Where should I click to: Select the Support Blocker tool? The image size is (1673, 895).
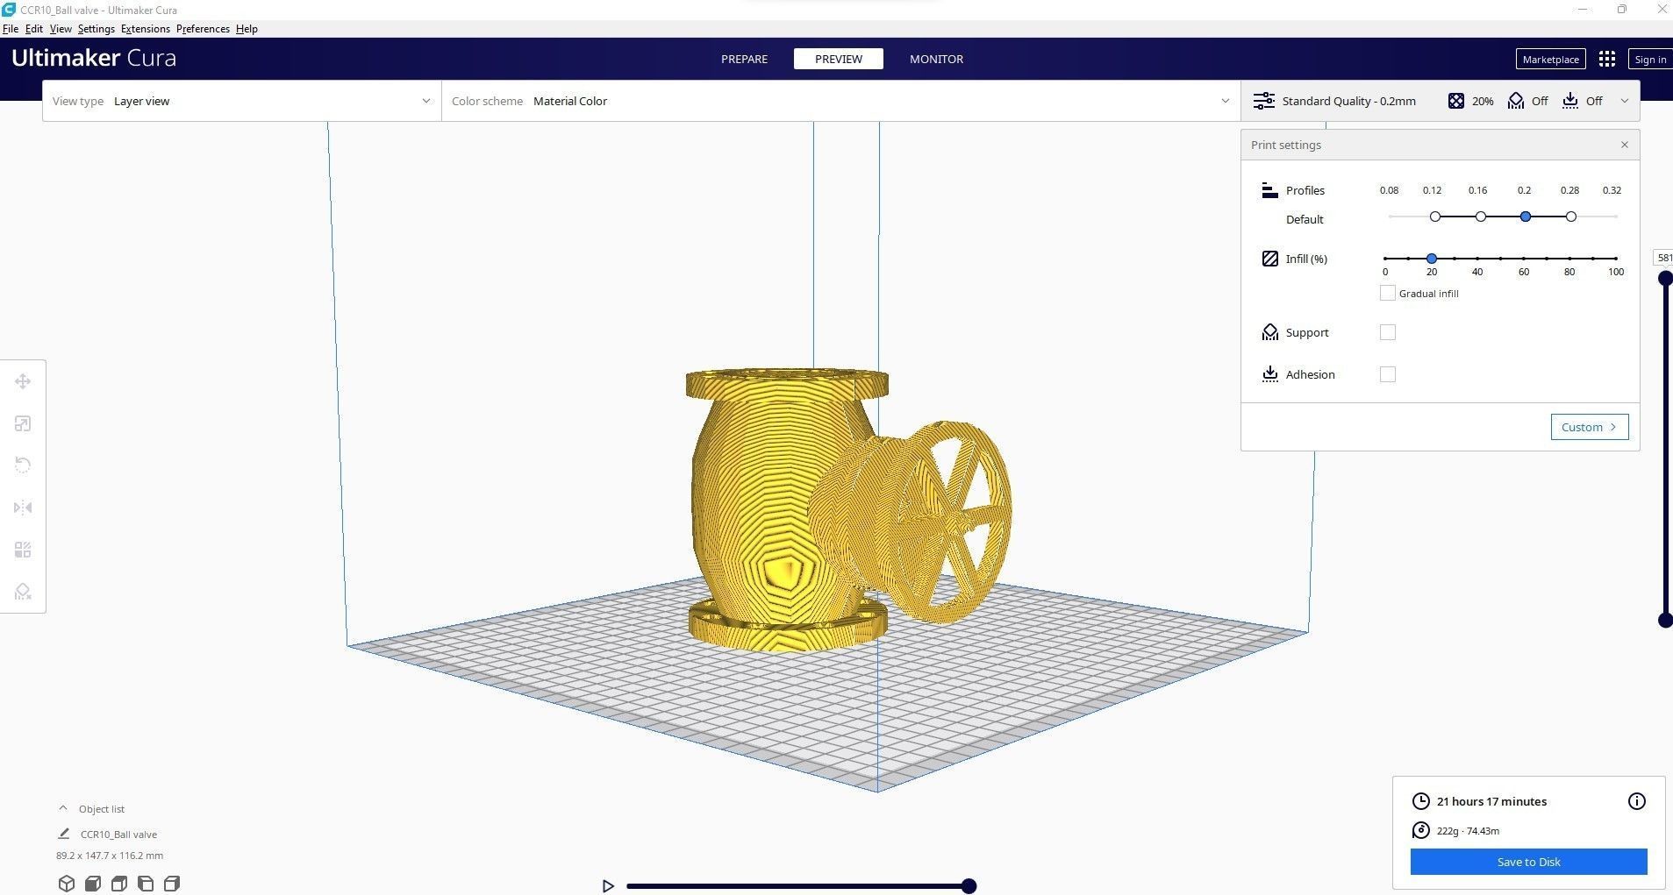[23, 592]
